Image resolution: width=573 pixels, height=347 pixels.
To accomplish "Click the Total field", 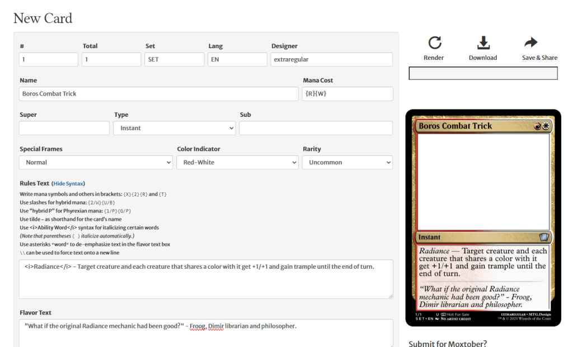I will (x=111, y=59).
